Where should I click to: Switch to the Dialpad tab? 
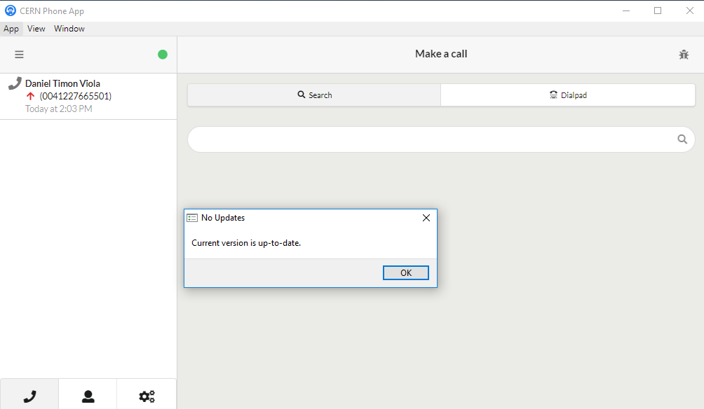pyautogui.click(x=567, y=95)
